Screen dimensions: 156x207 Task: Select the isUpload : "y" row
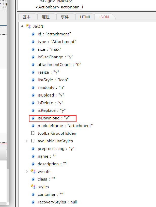tap(51, 95)
